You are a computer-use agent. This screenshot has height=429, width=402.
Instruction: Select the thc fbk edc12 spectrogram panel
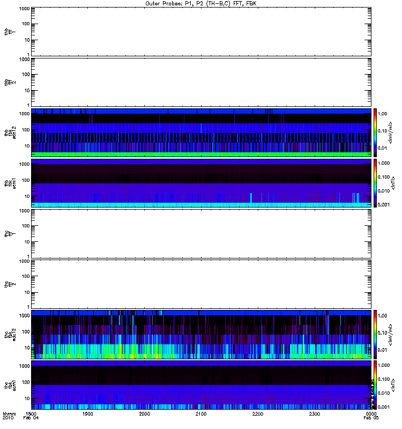click(202, 334)
